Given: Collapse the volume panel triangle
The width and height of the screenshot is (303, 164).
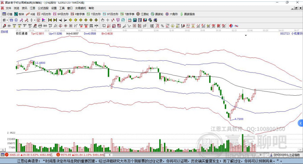Looking at the screenshot, I should point(3,150).
